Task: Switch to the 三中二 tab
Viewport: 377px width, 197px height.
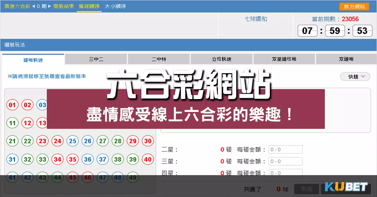Action: point(96,59)
